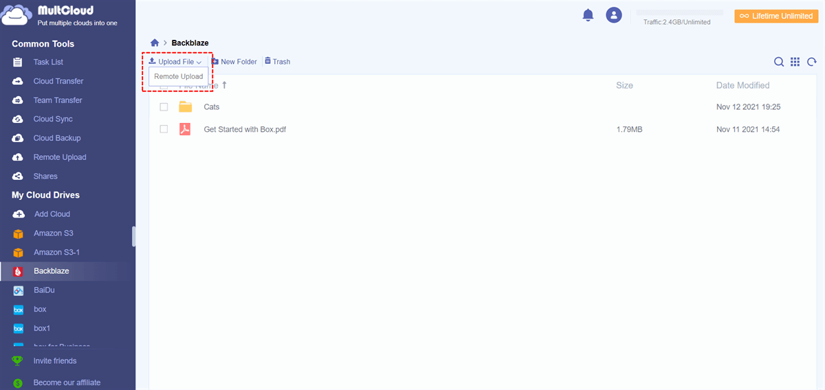The height and width of the screenshot is (390, 825).
Task: Open the notifications bell icon
Action: 588,15
